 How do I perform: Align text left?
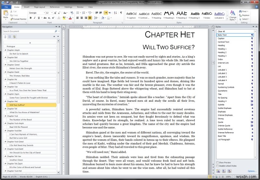tap(77, 18)
